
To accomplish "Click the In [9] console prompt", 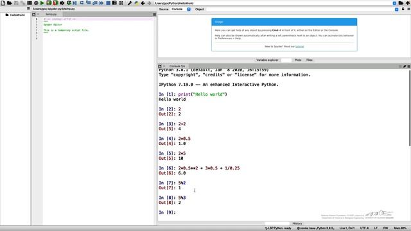I will [167, 212].
